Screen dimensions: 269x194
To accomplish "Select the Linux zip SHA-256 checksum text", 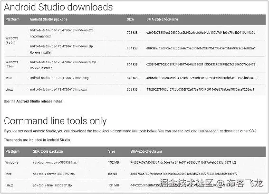I will (200, 89).
